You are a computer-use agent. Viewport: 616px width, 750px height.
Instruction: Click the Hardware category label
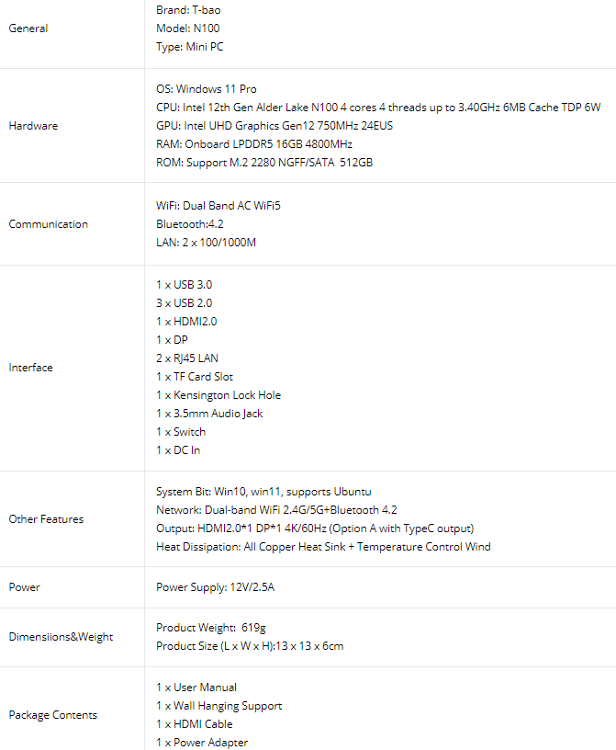33,126
